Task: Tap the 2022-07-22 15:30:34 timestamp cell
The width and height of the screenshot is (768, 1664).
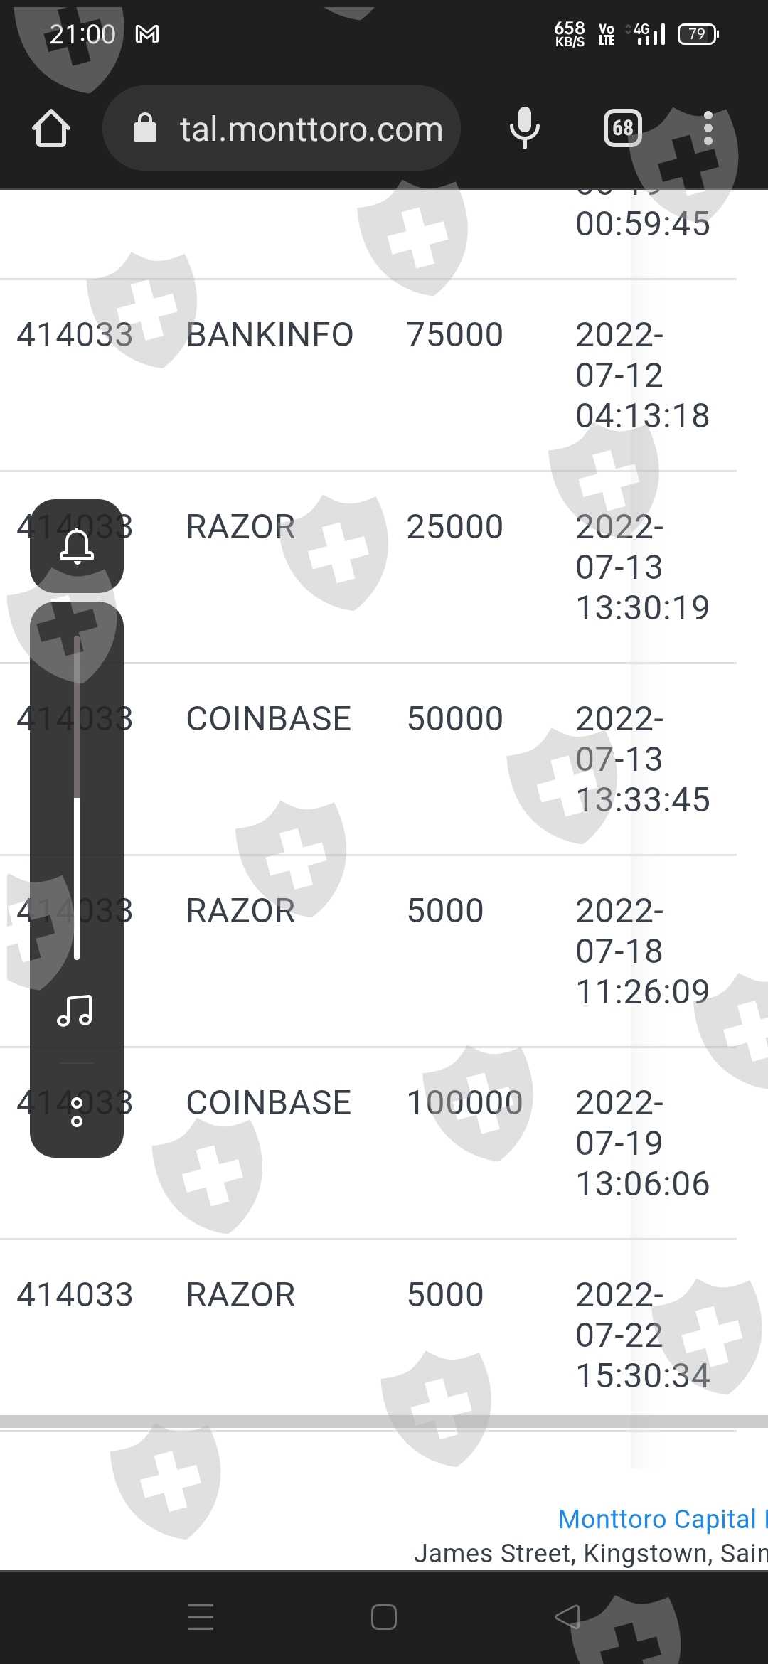Action: [642, 1335]
